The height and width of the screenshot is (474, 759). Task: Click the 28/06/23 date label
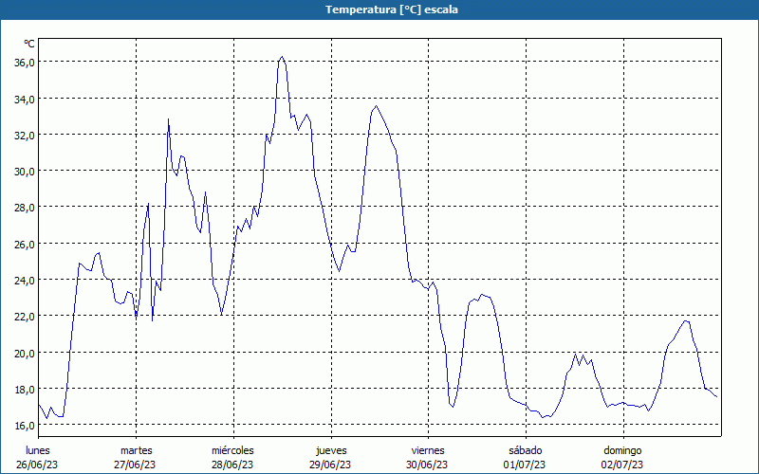click(232, 465)
